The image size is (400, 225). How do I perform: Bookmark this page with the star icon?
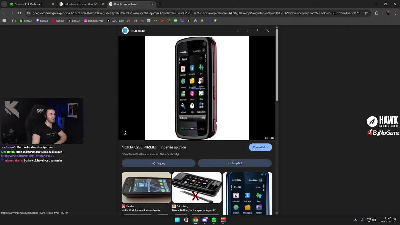point(366,13)
